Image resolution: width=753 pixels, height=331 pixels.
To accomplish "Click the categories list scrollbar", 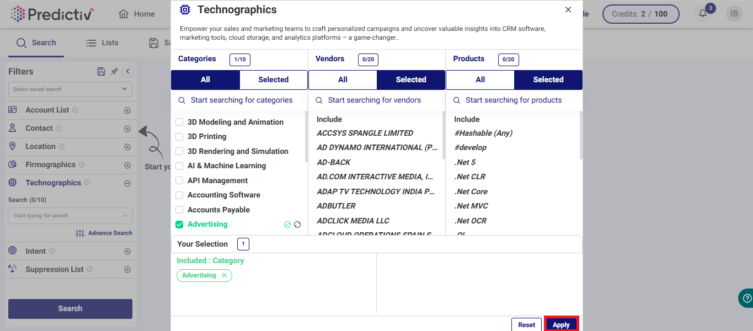I will tap(306, 136).
